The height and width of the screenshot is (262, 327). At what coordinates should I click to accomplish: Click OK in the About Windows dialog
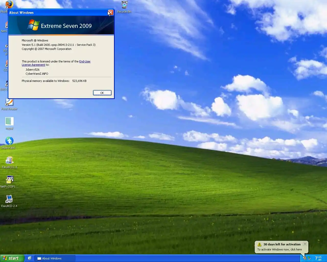(x=102, y=93)
